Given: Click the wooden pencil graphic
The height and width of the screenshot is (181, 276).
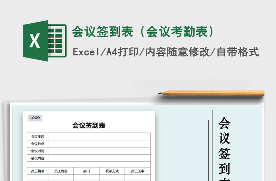Looking at the screenshot, I should [211, 93].
